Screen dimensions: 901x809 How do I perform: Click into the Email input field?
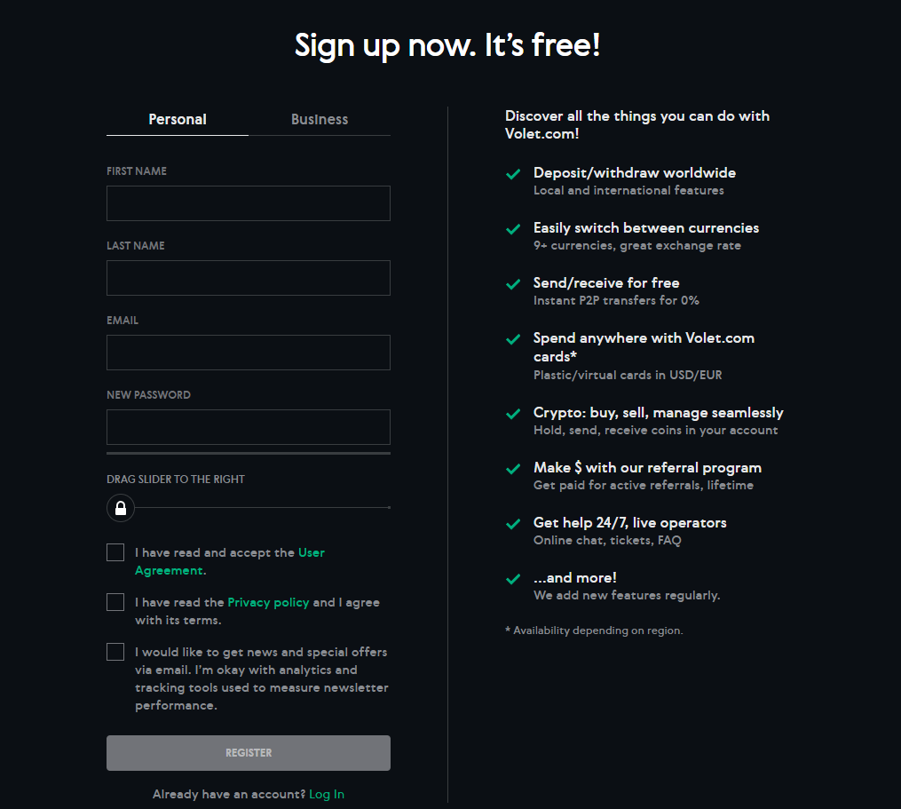[249, 353]
